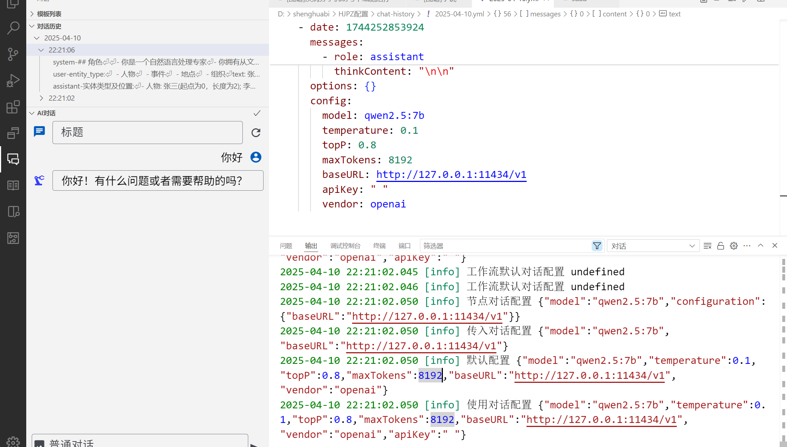Click the 标题 input field

coord(147,132)
